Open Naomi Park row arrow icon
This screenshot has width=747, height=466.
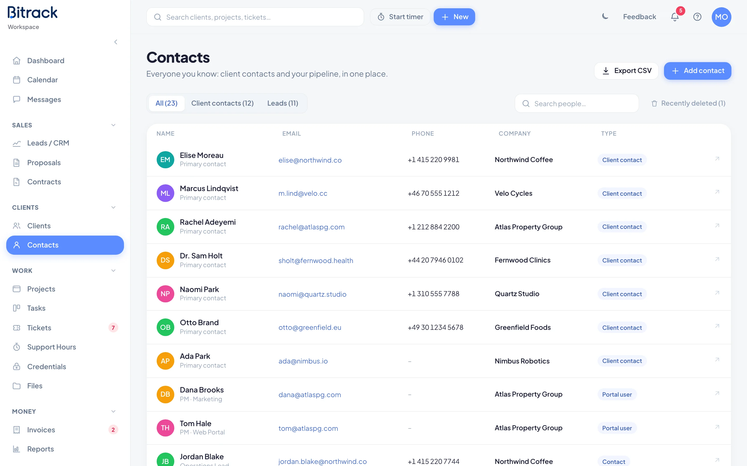click(717, 293)
